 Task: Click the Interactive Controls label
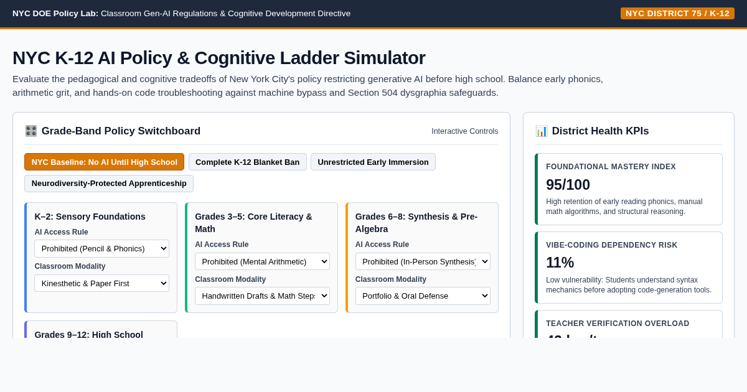pyautogui.click(x=465, y=131)
